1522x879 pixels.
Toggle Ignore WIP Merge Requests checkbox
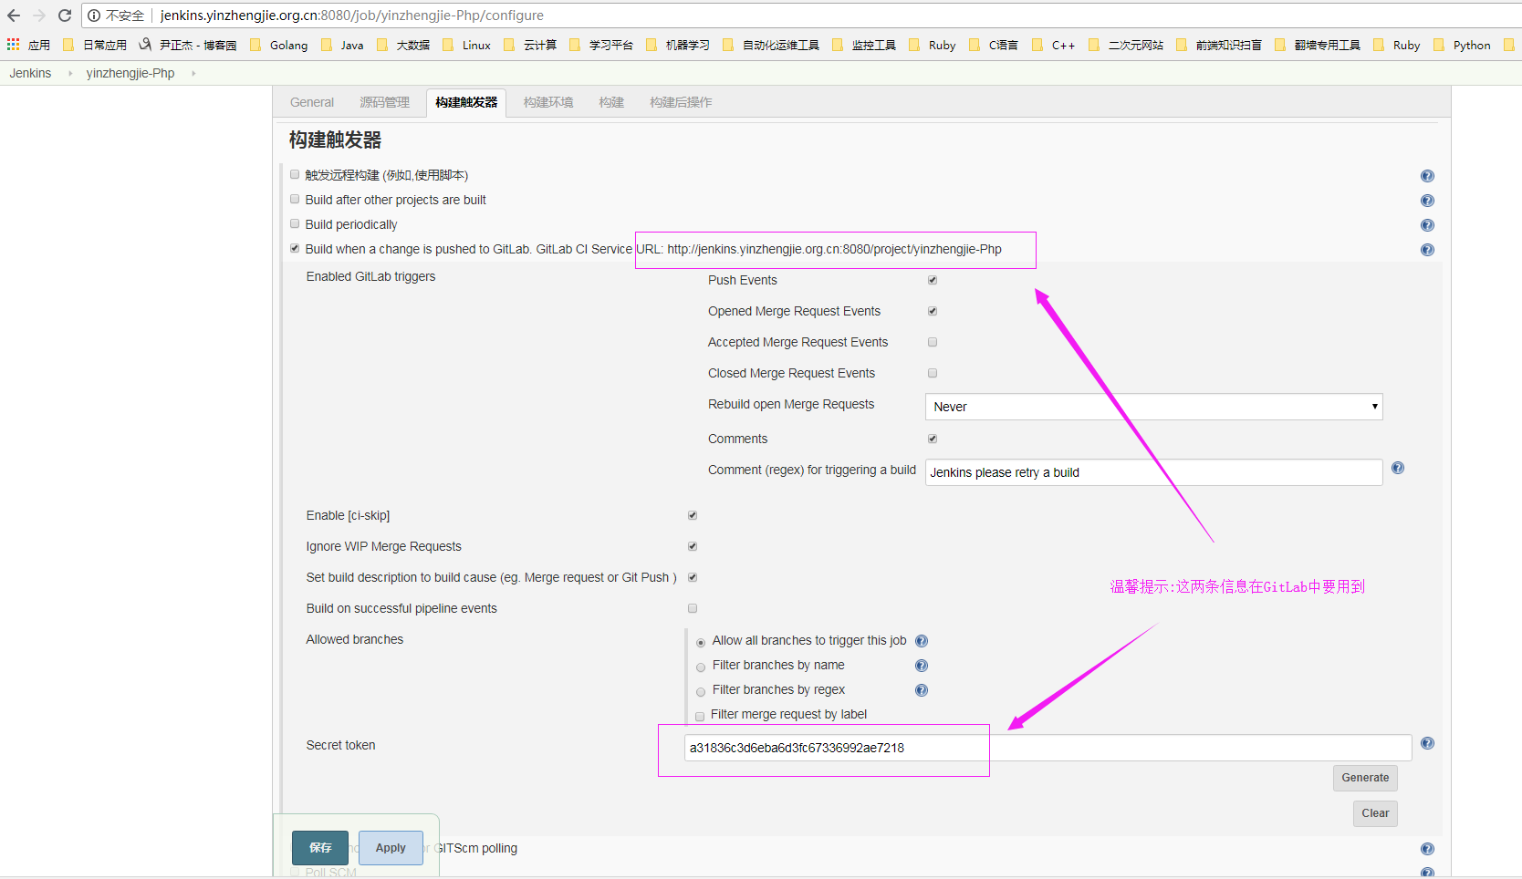coord(693,546)
